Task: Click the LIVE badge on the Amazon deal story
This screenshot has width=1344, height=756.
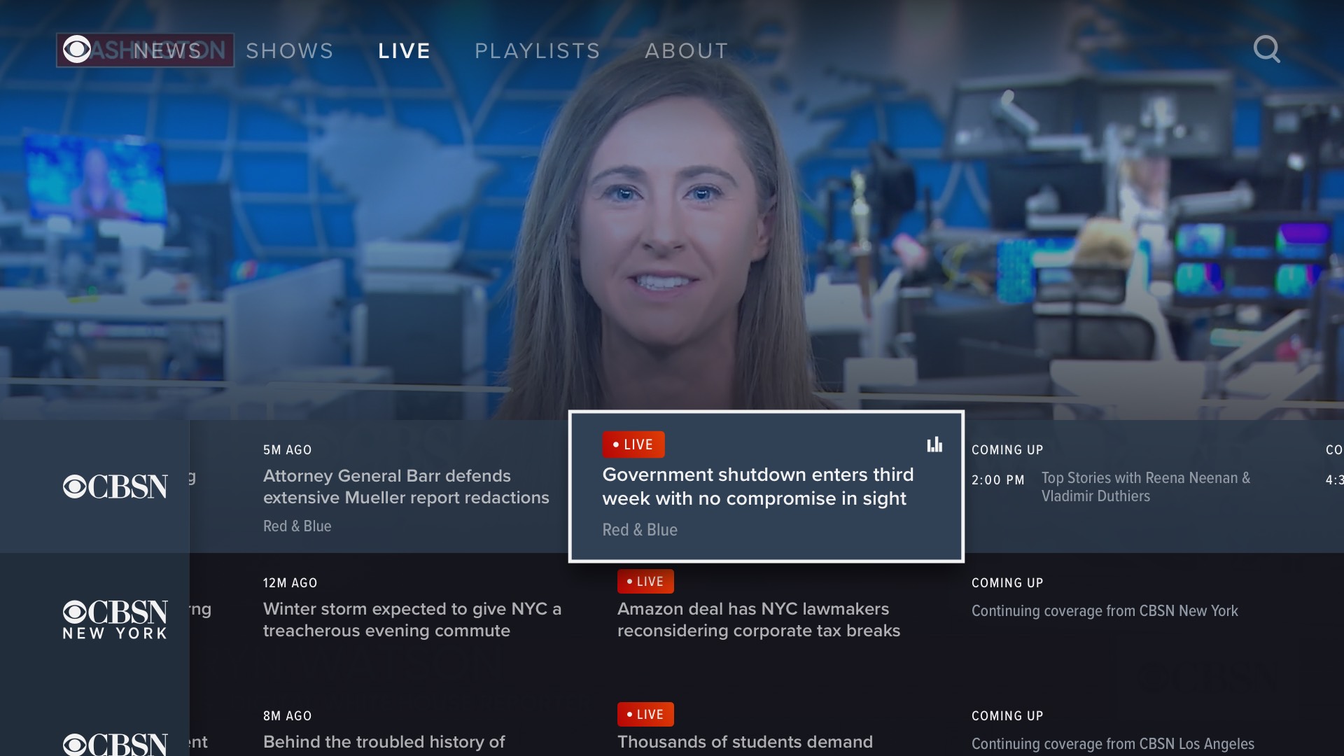Action: [645, 581]
